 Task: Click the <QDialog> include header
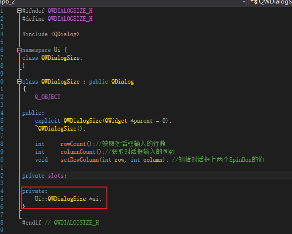65,34
